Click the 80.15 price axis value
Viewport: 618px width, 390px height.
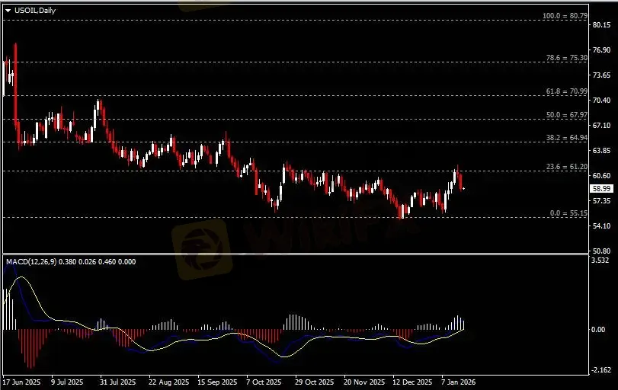[x=602, y=25]
